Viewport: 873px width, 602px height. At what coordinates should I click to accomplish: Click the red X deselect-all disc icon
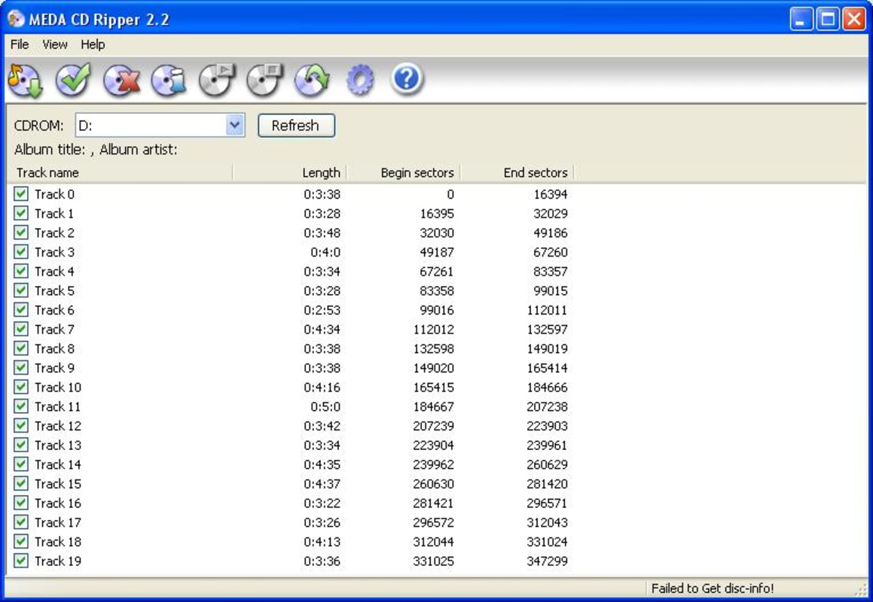pos(121,80)
